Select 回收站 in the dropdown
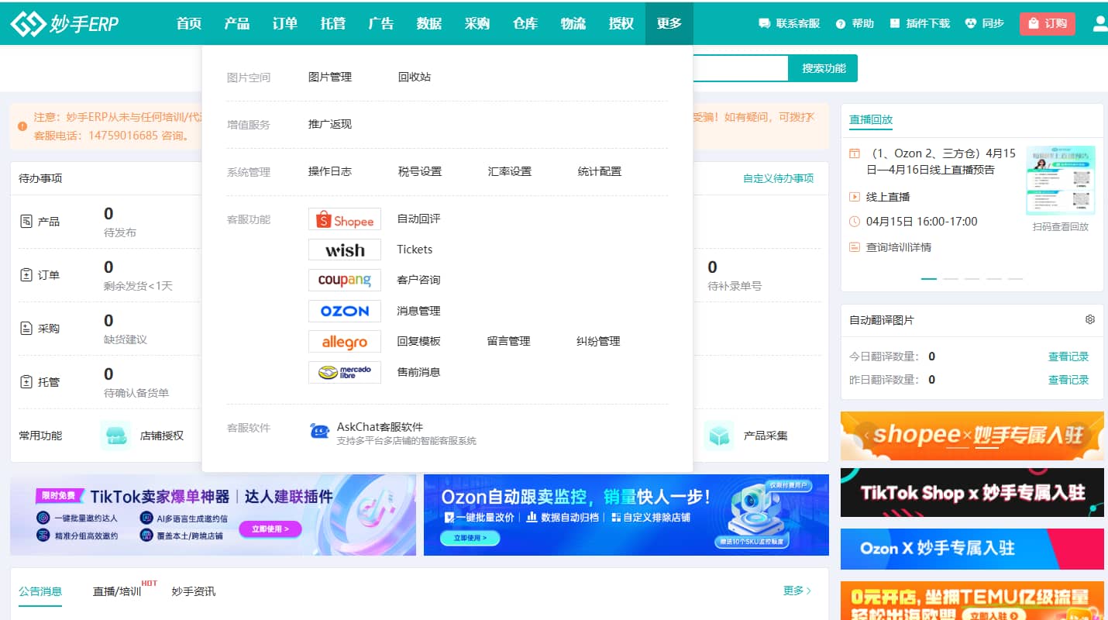1108x620 pixels. click(415, 77)
